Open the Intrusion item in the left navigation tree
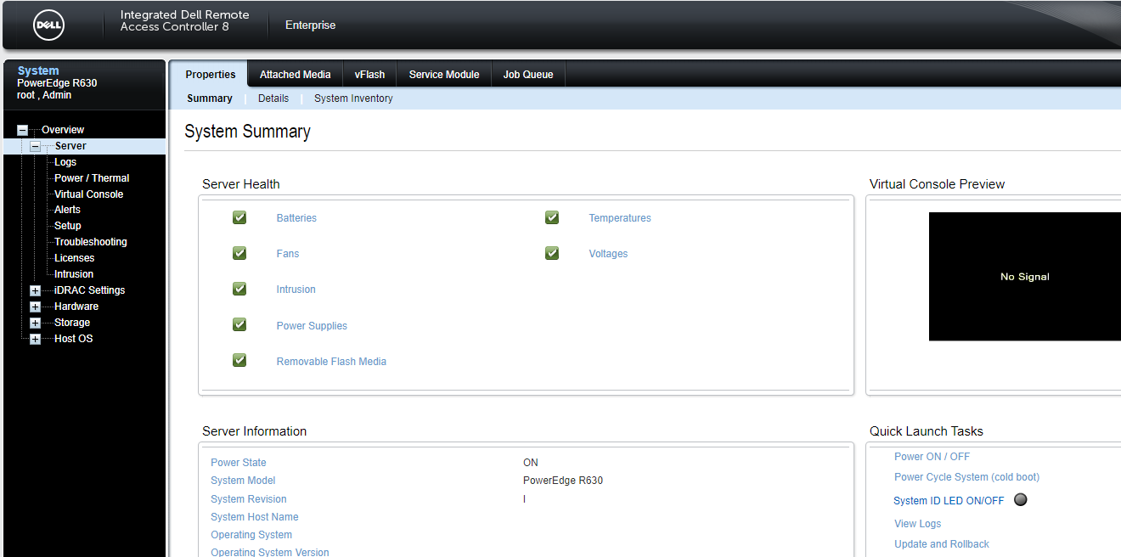Screen dimensions: 1121x557 [x=74, y=274]
